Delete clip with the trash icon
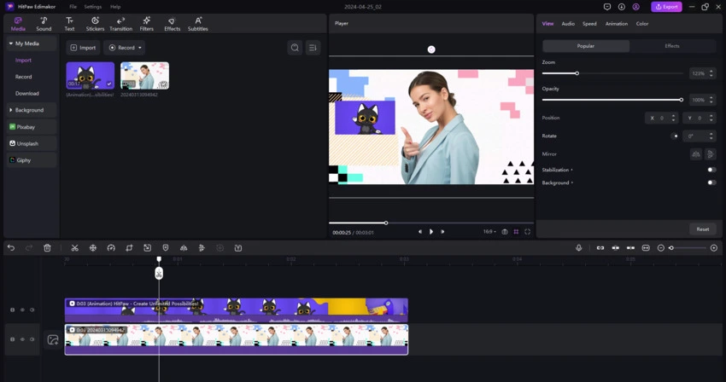 point(47,248)
